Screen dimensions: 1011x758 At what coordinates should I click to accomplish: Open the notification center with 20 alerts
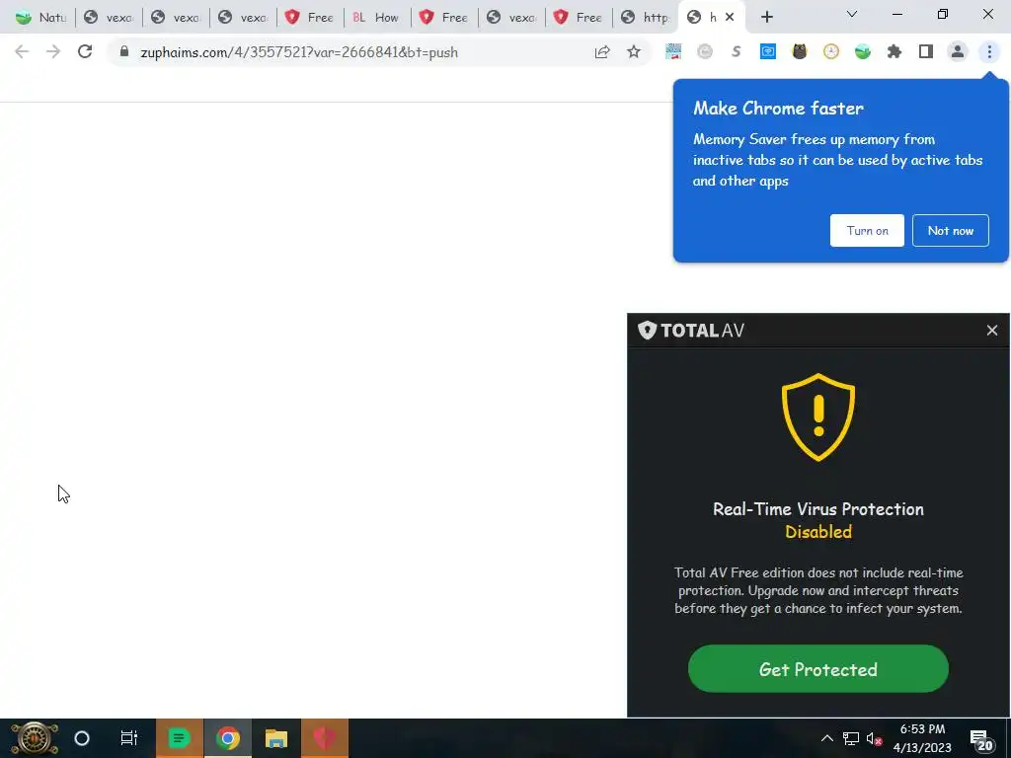click(980, 739)
